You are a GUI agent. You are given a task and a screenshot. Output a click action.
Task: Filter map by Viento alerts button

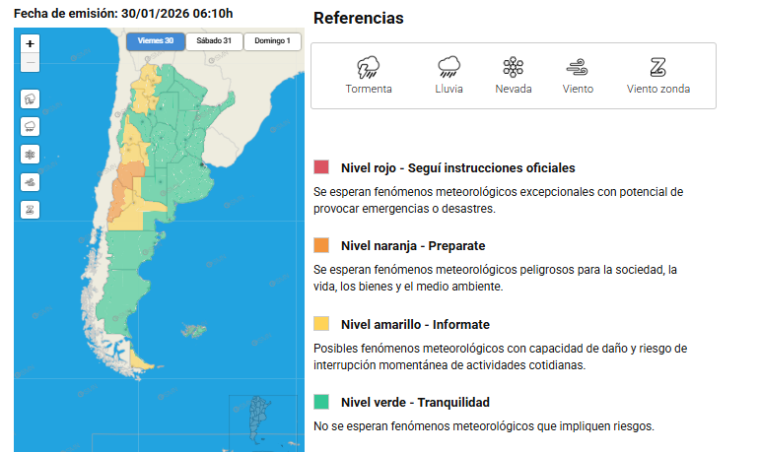30,182
